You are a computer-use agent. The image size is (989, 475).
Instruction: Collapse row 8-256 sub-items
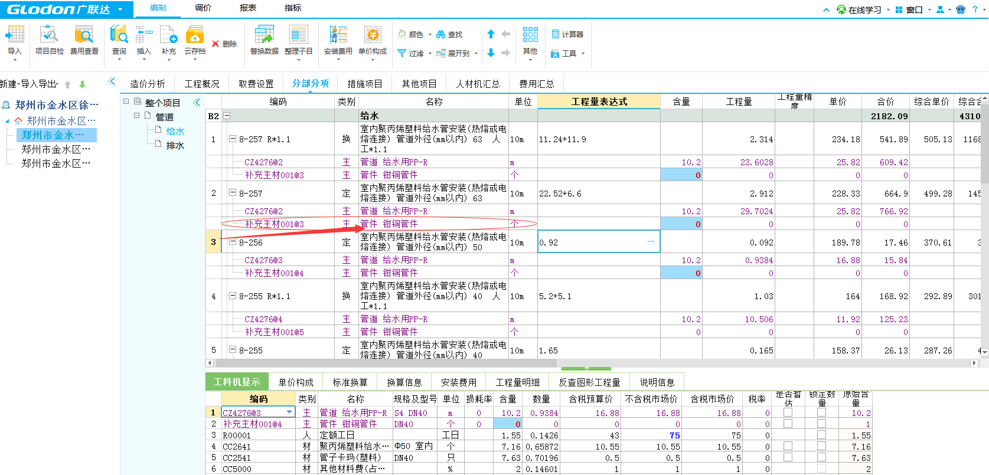coord(233,242)
